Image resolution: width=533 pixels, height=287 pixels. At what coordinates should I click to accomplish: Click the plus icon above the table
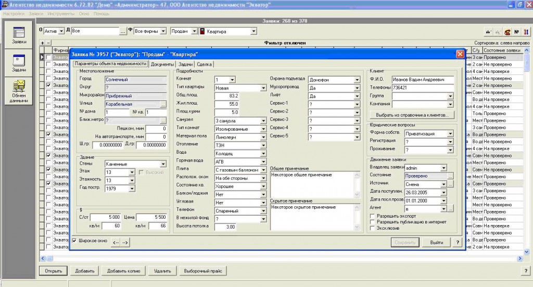[43, 43]
